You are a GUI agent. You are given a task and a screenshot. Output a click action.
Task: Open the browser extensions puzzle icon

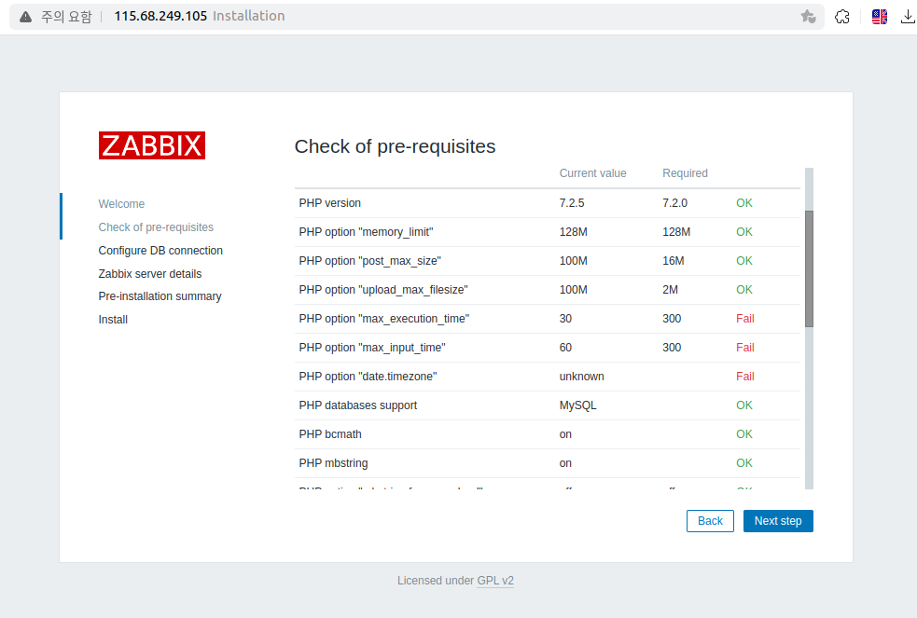[842, 17]
